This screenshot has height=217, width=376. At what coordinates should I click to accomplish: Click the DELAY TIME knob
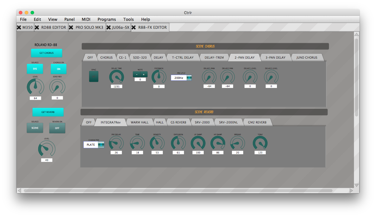(116, 77)
